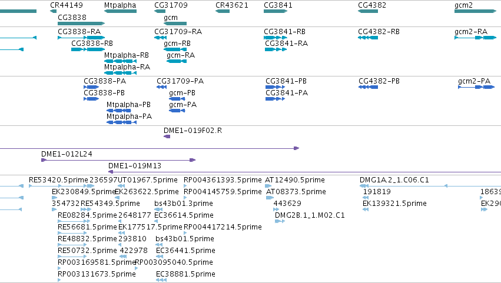The image size is (501, 283).
Task: Click protein Mtpalpha-PA
Action: tap(129, 116)
